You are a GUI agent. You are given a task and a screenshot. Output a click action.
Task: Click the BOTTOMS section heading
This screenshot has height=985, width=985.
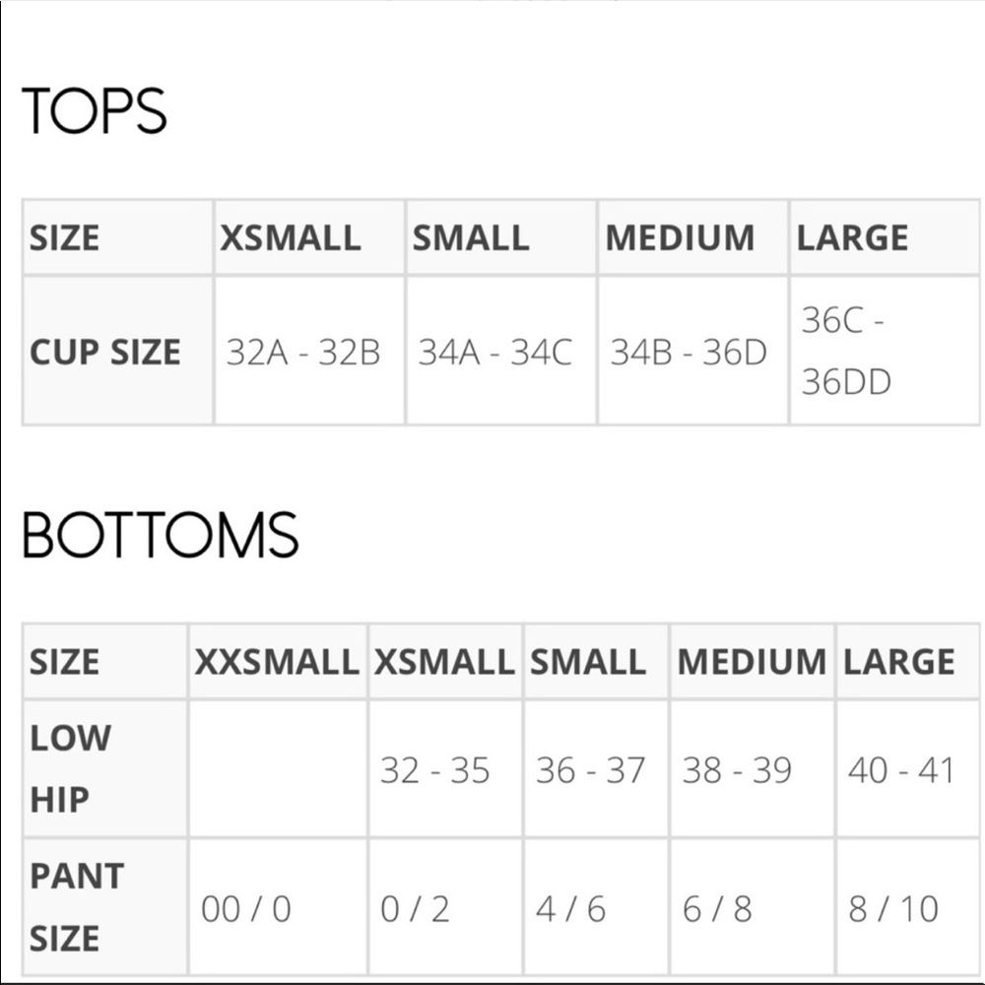point(161,535)
